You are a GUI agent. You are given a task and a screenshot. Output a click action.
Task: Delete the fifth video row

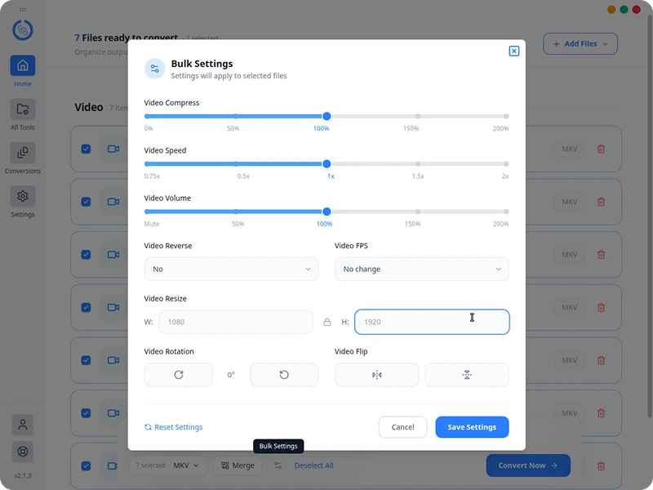tap(601, 360)
